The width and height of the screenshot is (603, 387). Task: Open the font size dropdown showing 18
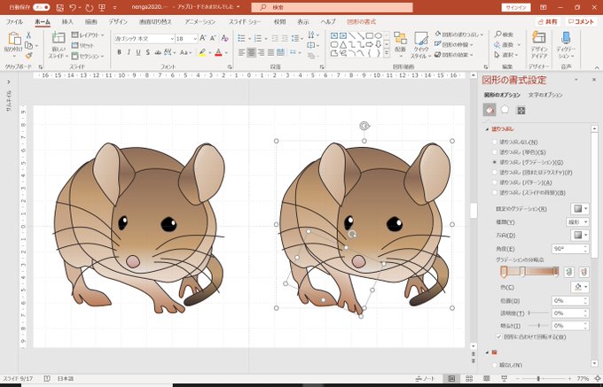click(194, 39)
